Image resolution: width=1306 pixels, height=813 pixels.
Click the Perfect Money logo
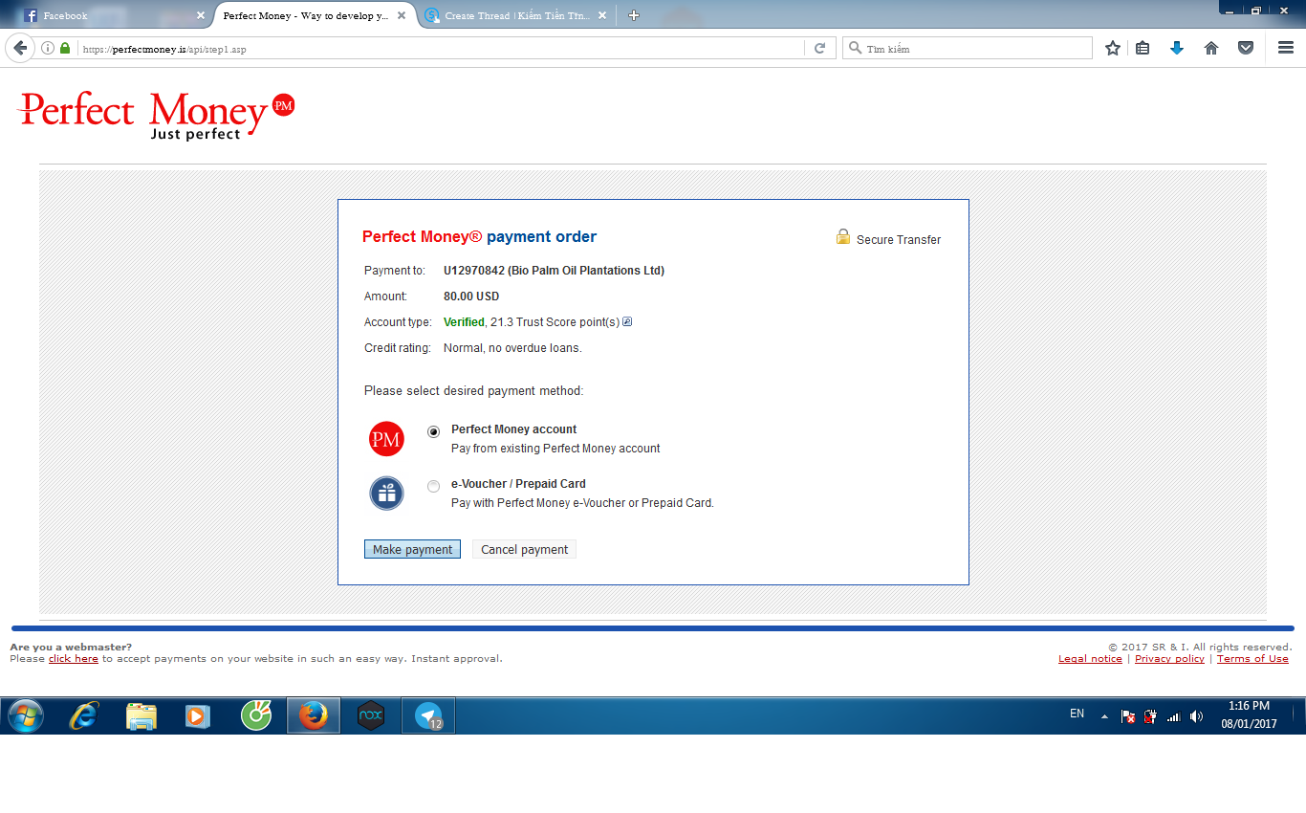[156, 116]
